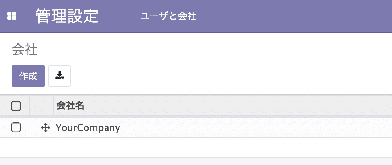Click the import records download icon
Image resolution: width=392 pixels, height=165 pixels.
click(60, 76)
